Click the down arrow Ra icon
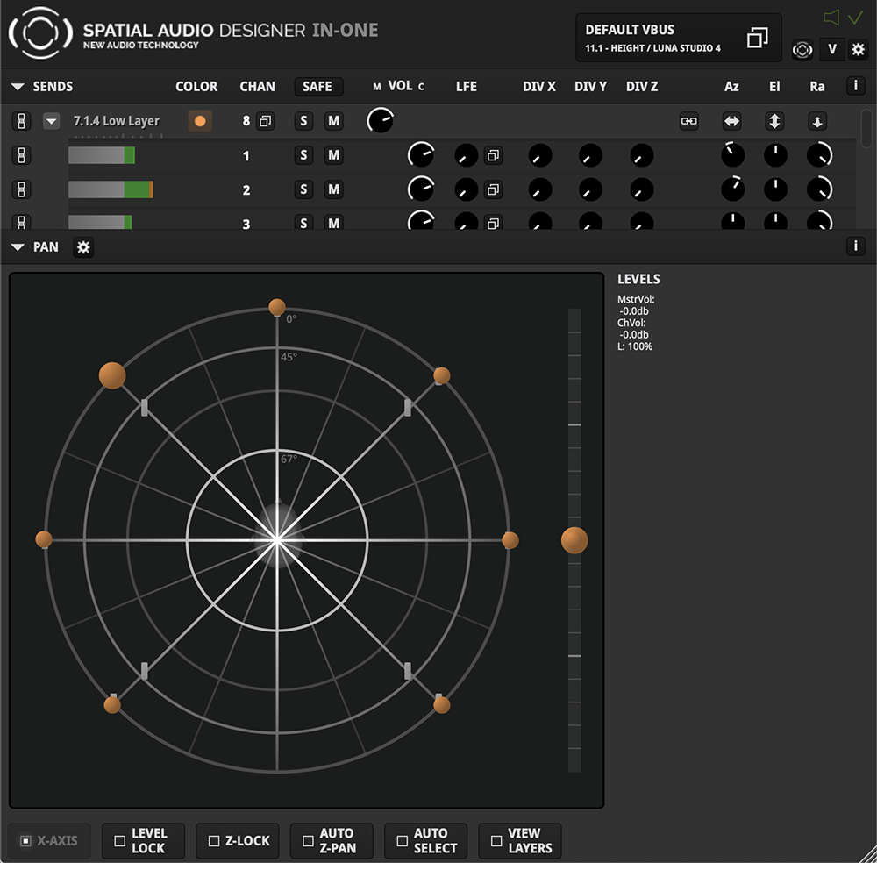The width and height of the screenshot is (877, 877). pos(817,121)
